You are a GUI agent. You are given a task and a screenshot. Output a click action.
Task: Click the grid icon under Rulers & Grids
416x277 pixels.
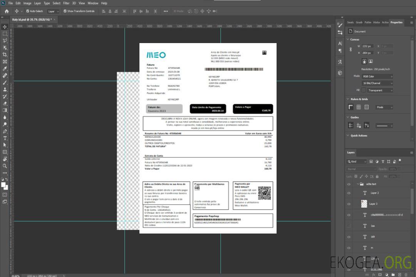click(x=358, y=107)
